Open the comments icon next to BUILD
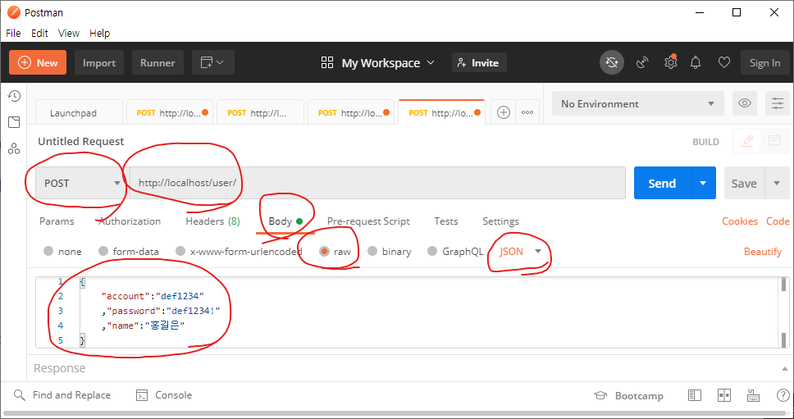The height and width of the screenshot is (419, 794). tap(773, 141)
